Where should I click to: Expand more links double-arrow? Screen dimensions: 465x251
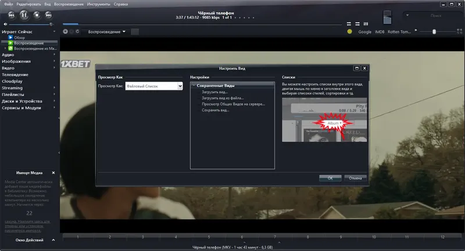pyautogui.click(x=416, y=30)
